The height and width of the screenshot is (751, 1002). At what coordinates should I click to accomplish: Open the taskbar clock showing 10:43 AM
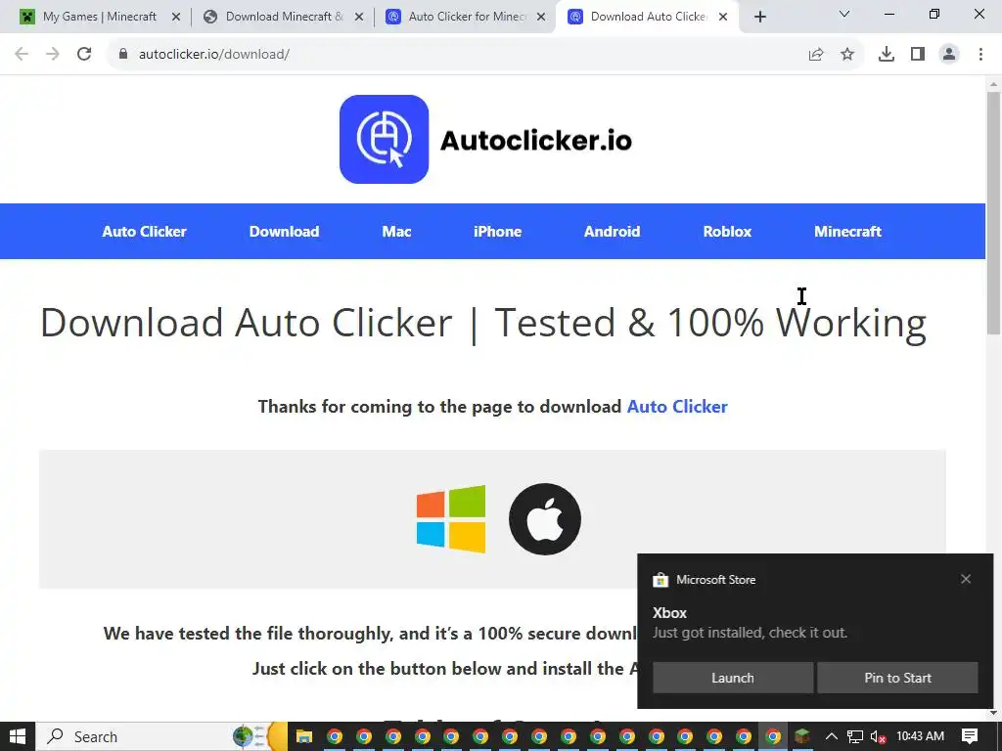coord(920,736)
